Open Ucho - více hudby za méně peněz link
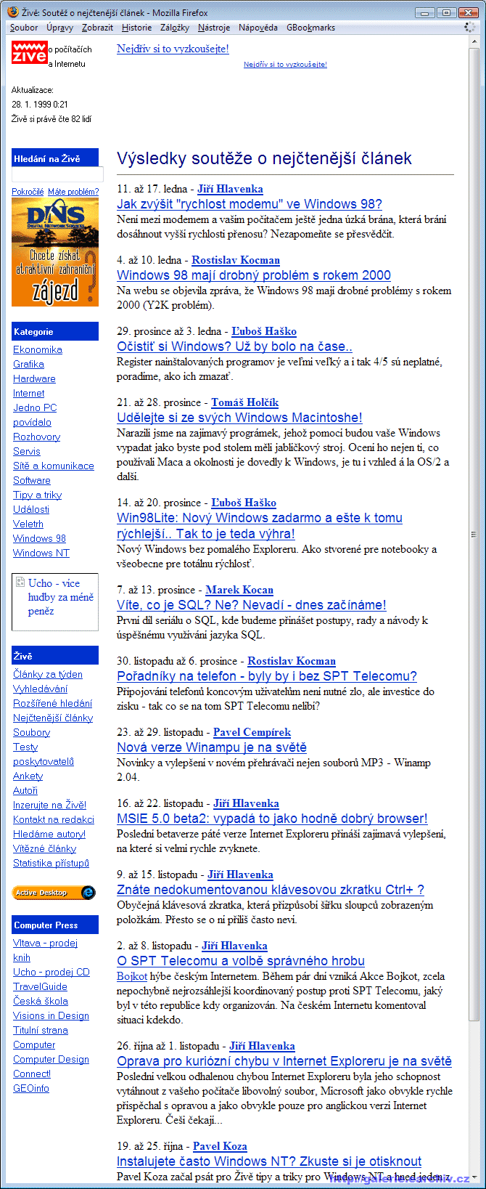This screenshot has width=486, height=1189. pyautogui.click(x=61, y=597)
